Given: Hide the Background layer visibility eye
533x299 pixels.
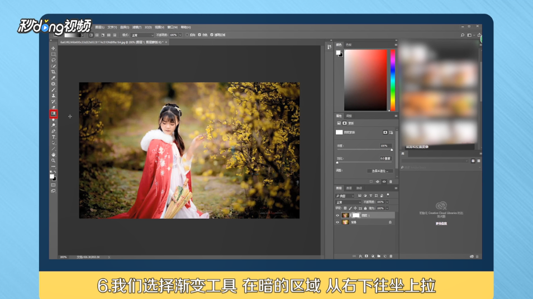Looking at the screenshot, I should click(x=337, y=222).
